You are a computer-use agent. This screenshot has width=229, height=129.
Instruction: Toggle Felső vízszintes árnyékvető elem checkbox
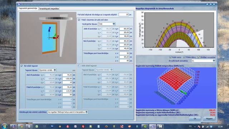click(x=79, y=20)
